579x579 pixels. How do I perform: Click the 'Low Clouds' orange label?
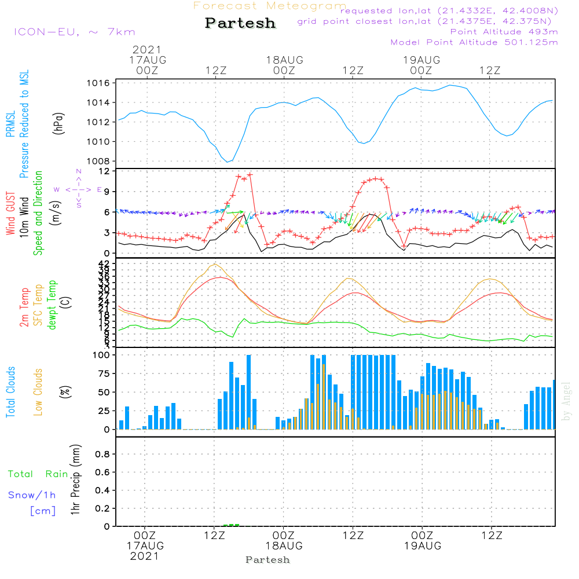coord(38,392)
